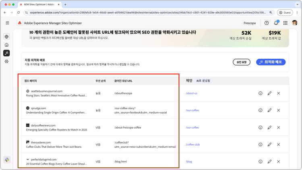
Task: Click the zoom magnifier in address bar
Action: point(271,12)
